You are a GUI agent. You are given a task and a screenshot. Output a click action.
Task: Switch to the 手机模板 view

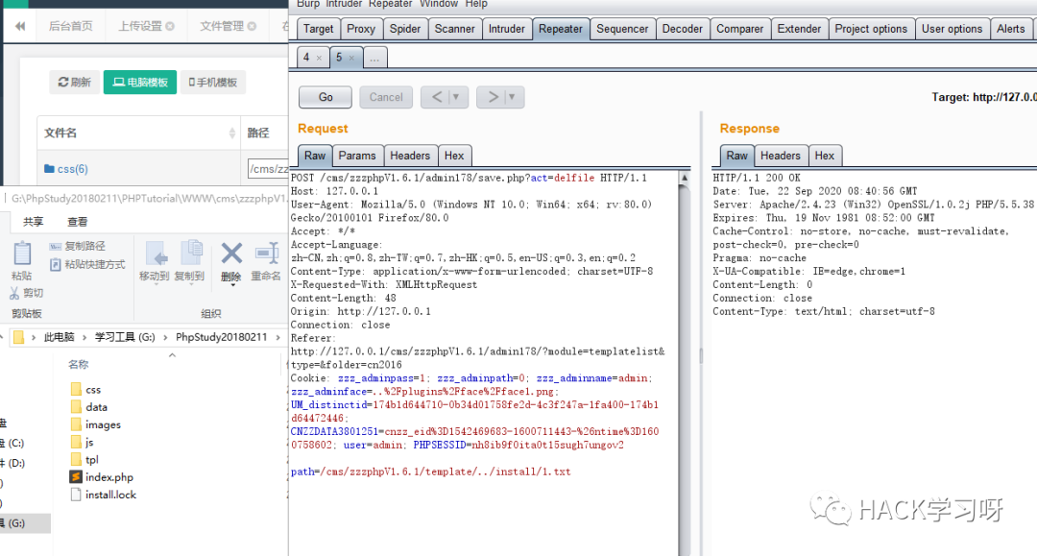[x=213, y=82]
